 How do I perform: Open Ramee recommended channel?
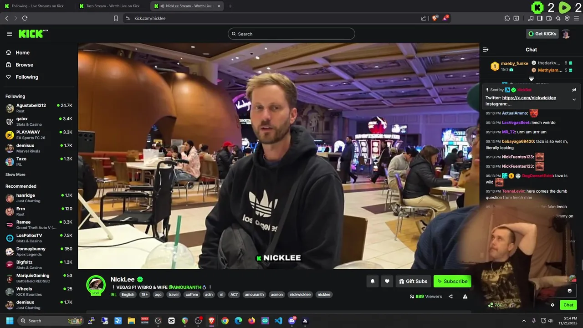pyautogui.click(x=39, y=225)
